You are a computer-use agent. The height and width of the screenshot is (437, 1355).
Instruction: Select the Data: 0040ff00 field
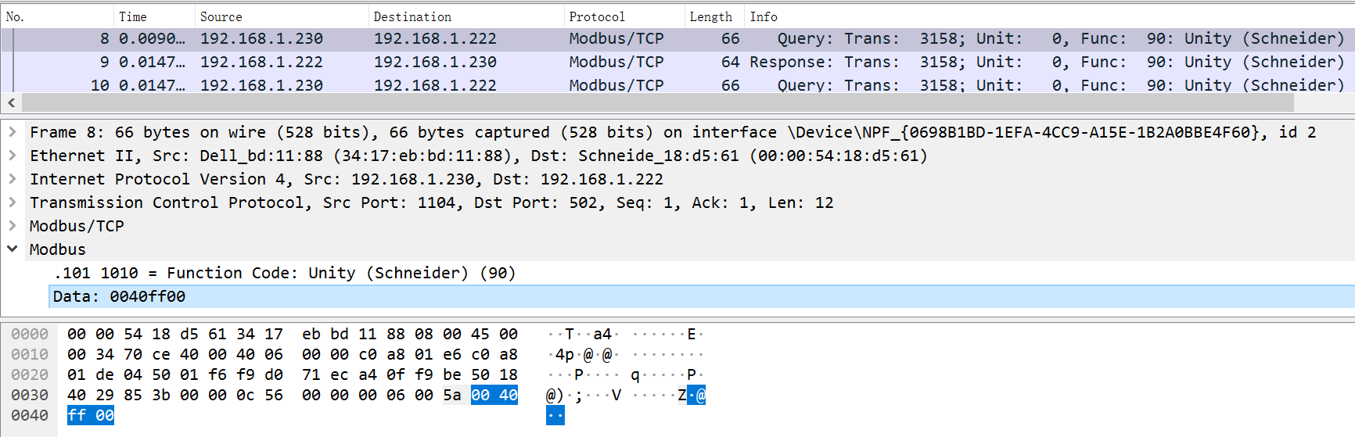119,296
